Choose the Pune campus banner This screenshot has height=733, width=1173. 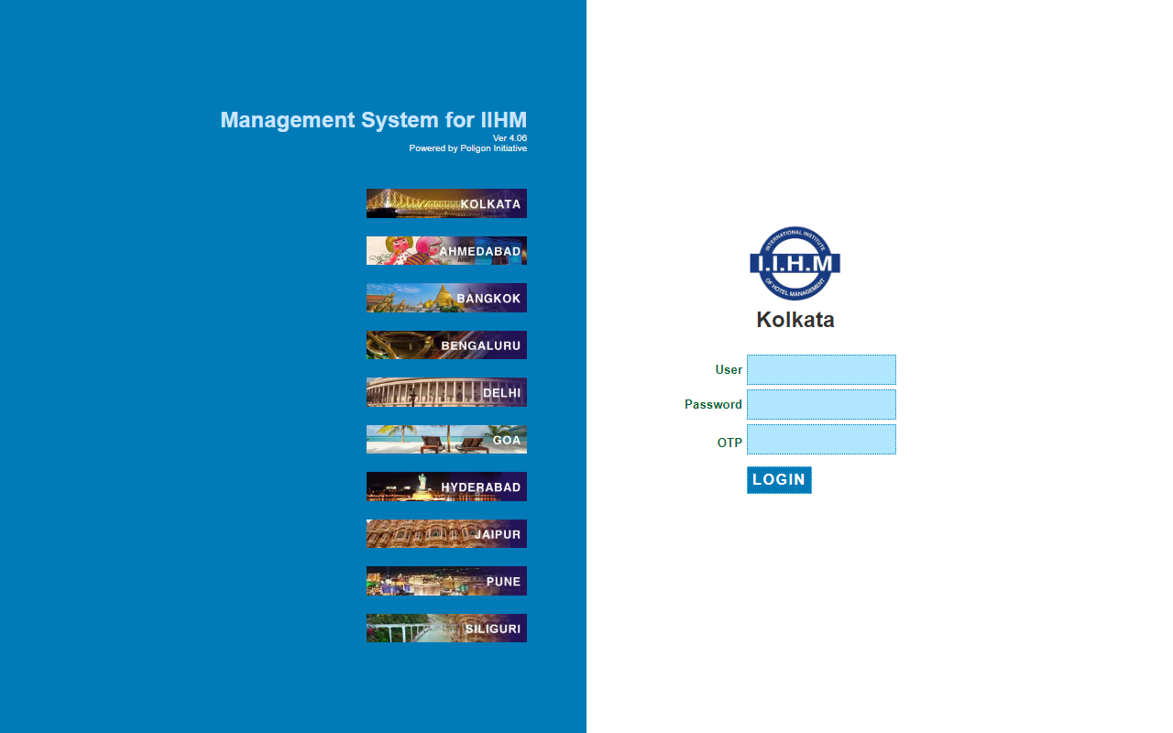(x=446, y=581)
